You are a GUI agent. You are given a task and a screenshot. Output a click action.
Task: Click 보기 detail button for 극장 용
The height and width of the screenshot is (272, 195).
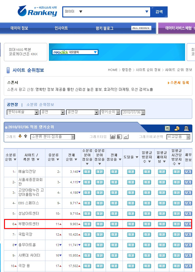pos(188,266)
